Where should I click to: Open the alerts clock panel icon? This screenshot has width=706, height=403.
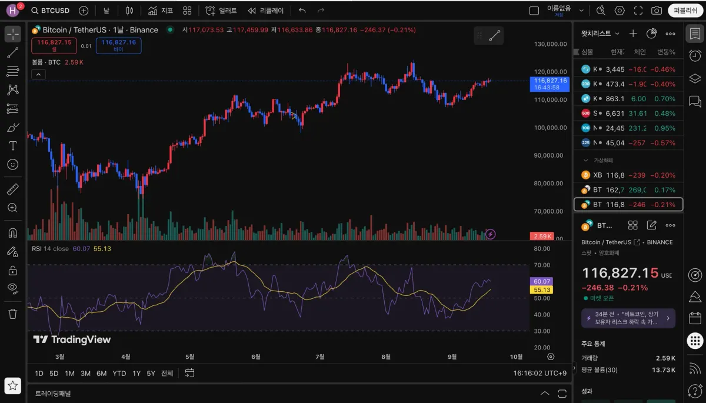point(695,56)
